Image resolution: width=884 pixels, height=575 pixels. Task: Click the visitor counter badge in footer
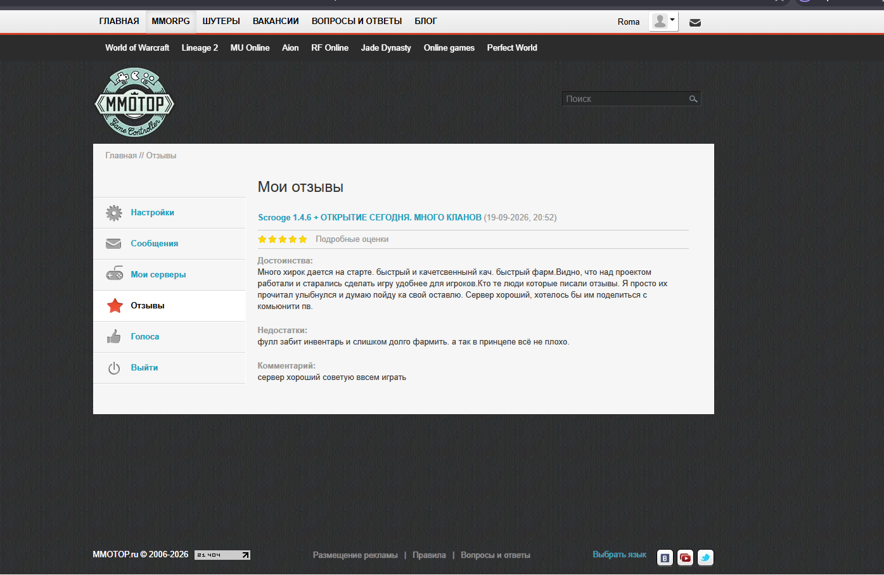click(x=222, y=555)
